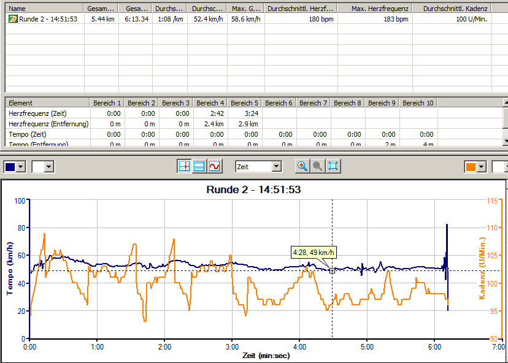This screenshot has height=363, width=508.
Task: Click the fit-to-window zoom icon
Action: point(333,166)
